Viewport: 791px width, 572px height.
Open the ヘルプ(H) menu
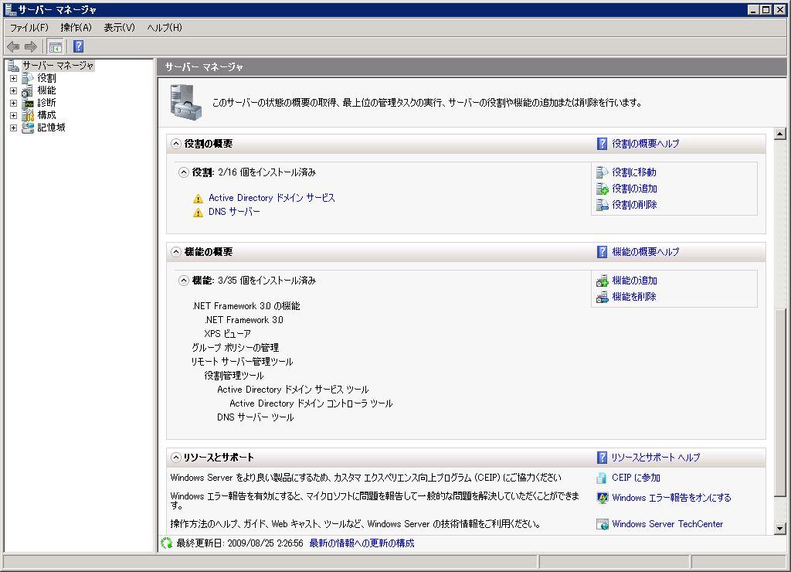click(165, 28)
